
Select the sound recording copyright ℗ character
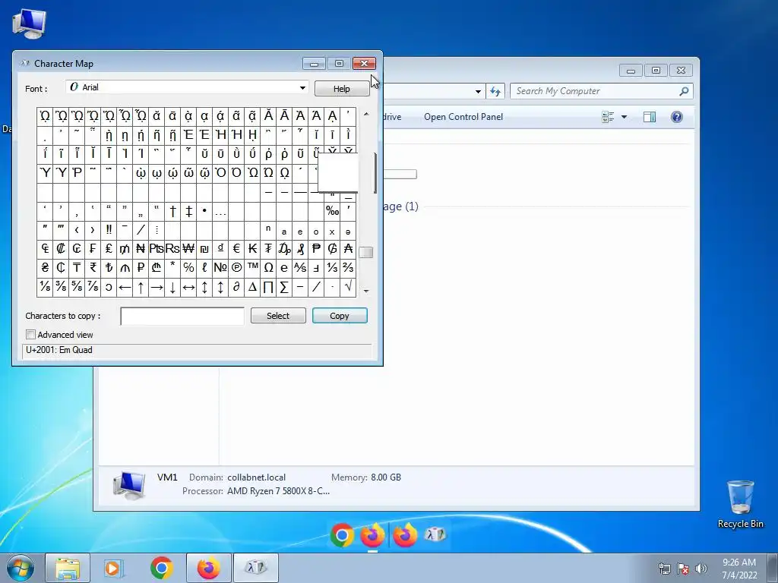(236, 267)
